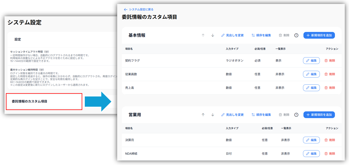Delete the NDA締結 item
The height and width of the screenshot is (165, 349).
[330, 153]
